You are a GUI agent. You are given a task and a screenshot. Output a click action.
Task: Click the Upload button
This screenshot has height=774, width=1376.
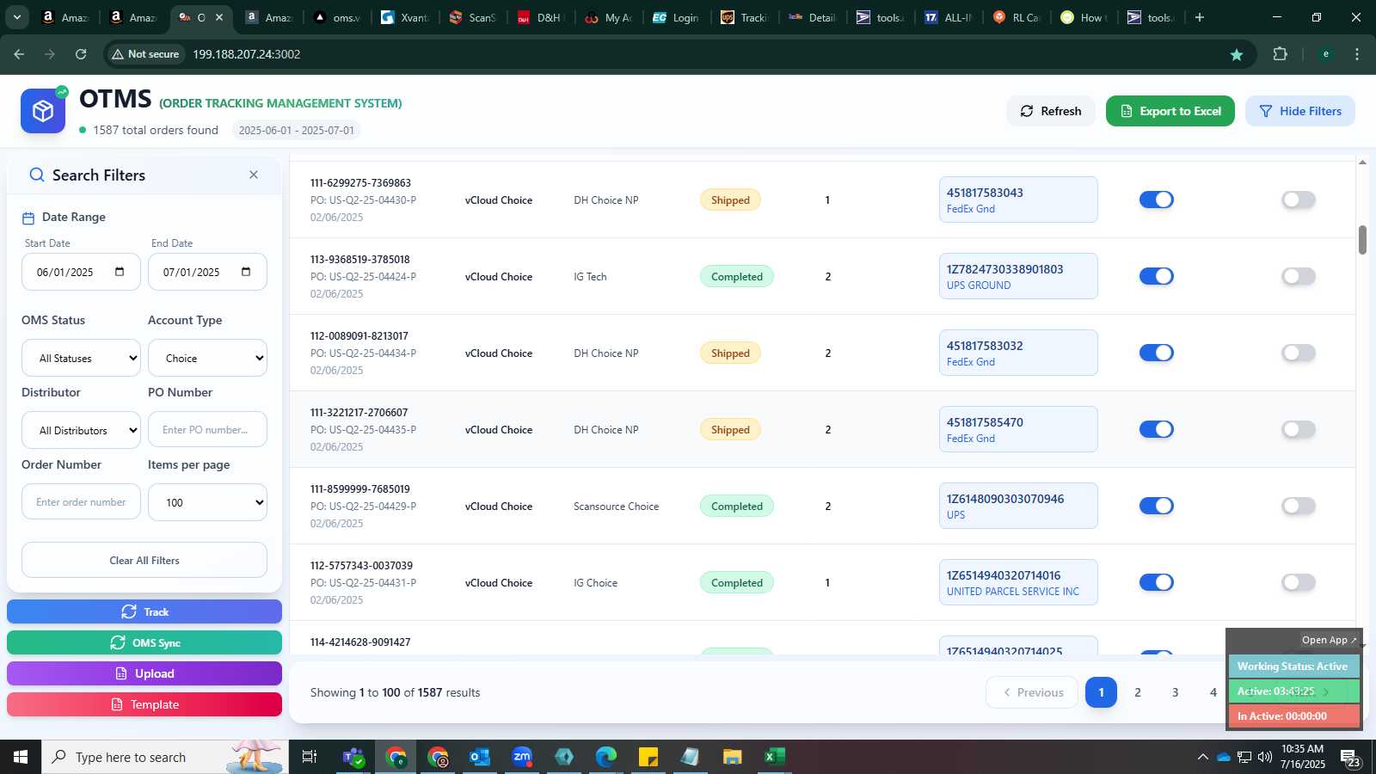point(144,673)
